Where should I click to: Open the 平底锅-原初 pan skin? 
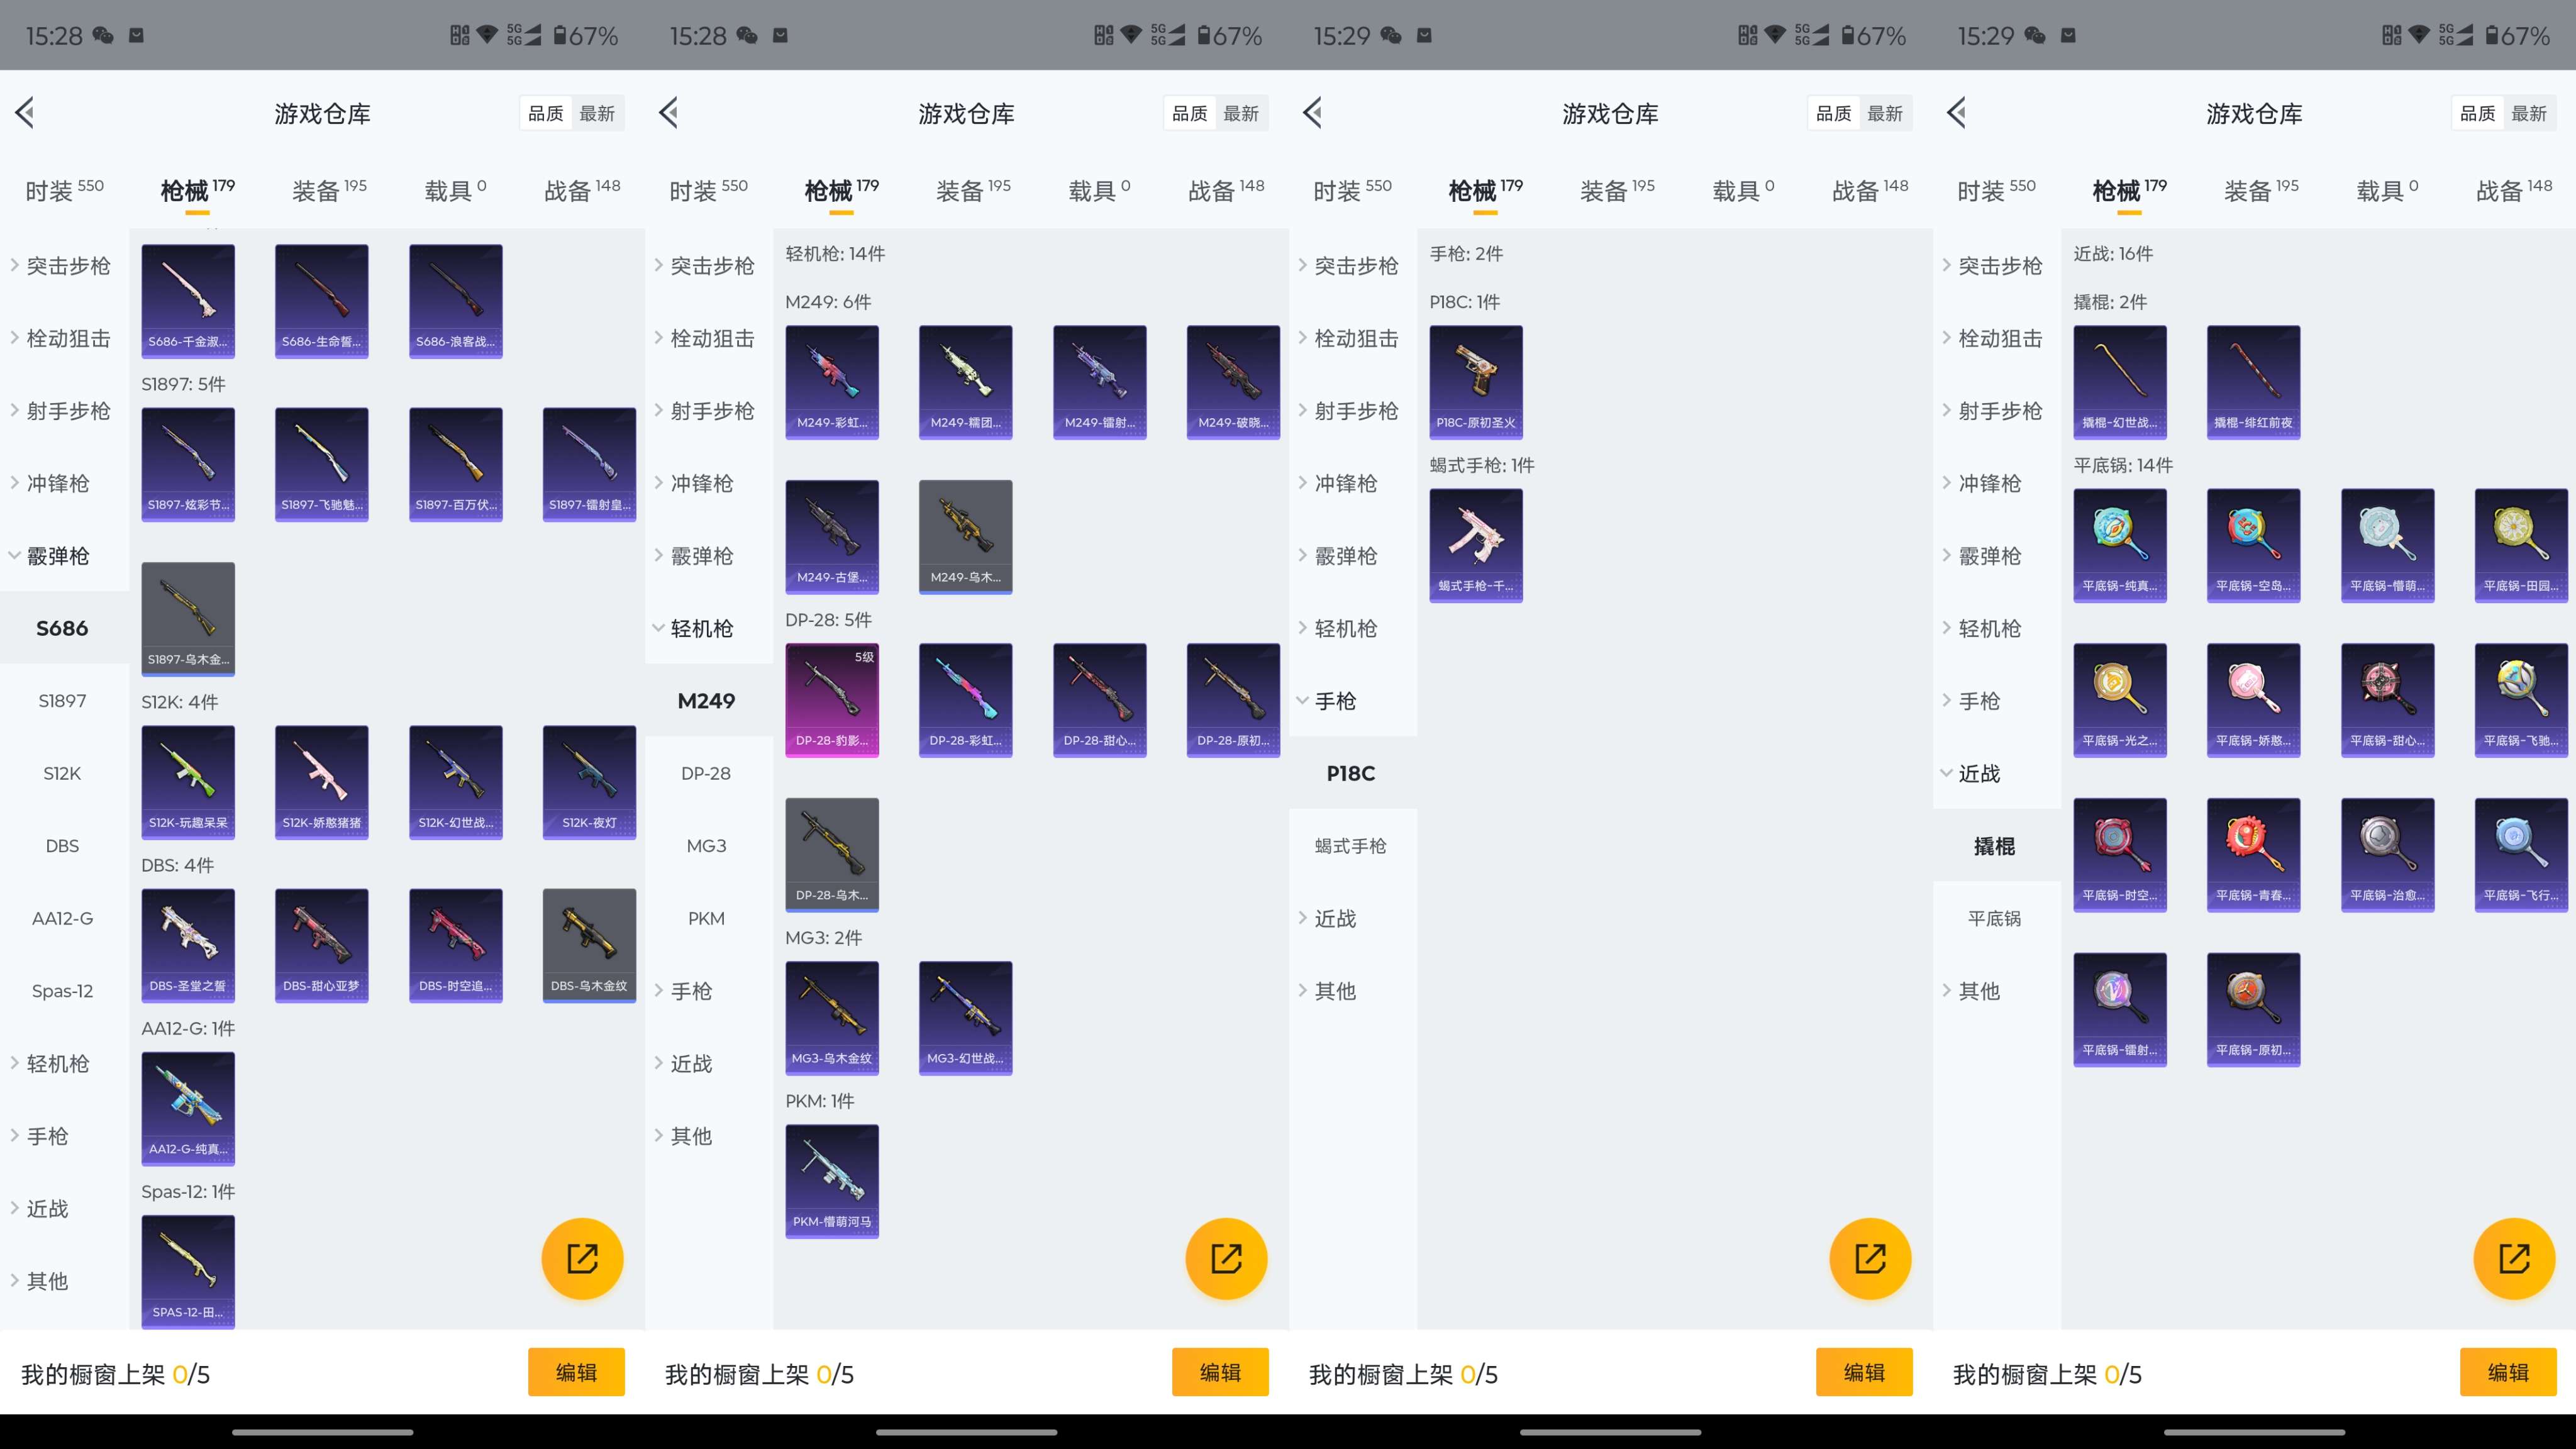pyautogui.click(x=2253, y=1010)
